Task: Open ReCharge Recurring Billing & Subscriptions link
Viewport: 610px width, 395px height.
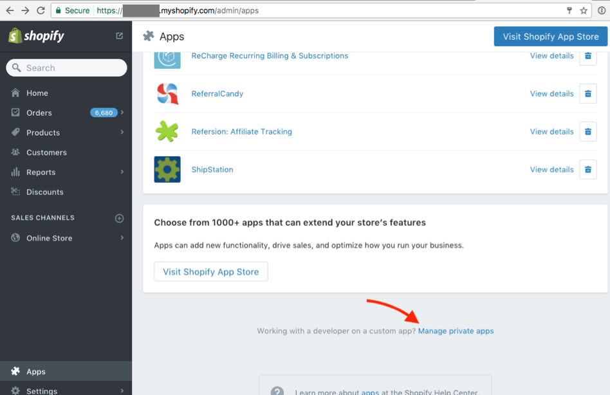Action: click(270, 55)
